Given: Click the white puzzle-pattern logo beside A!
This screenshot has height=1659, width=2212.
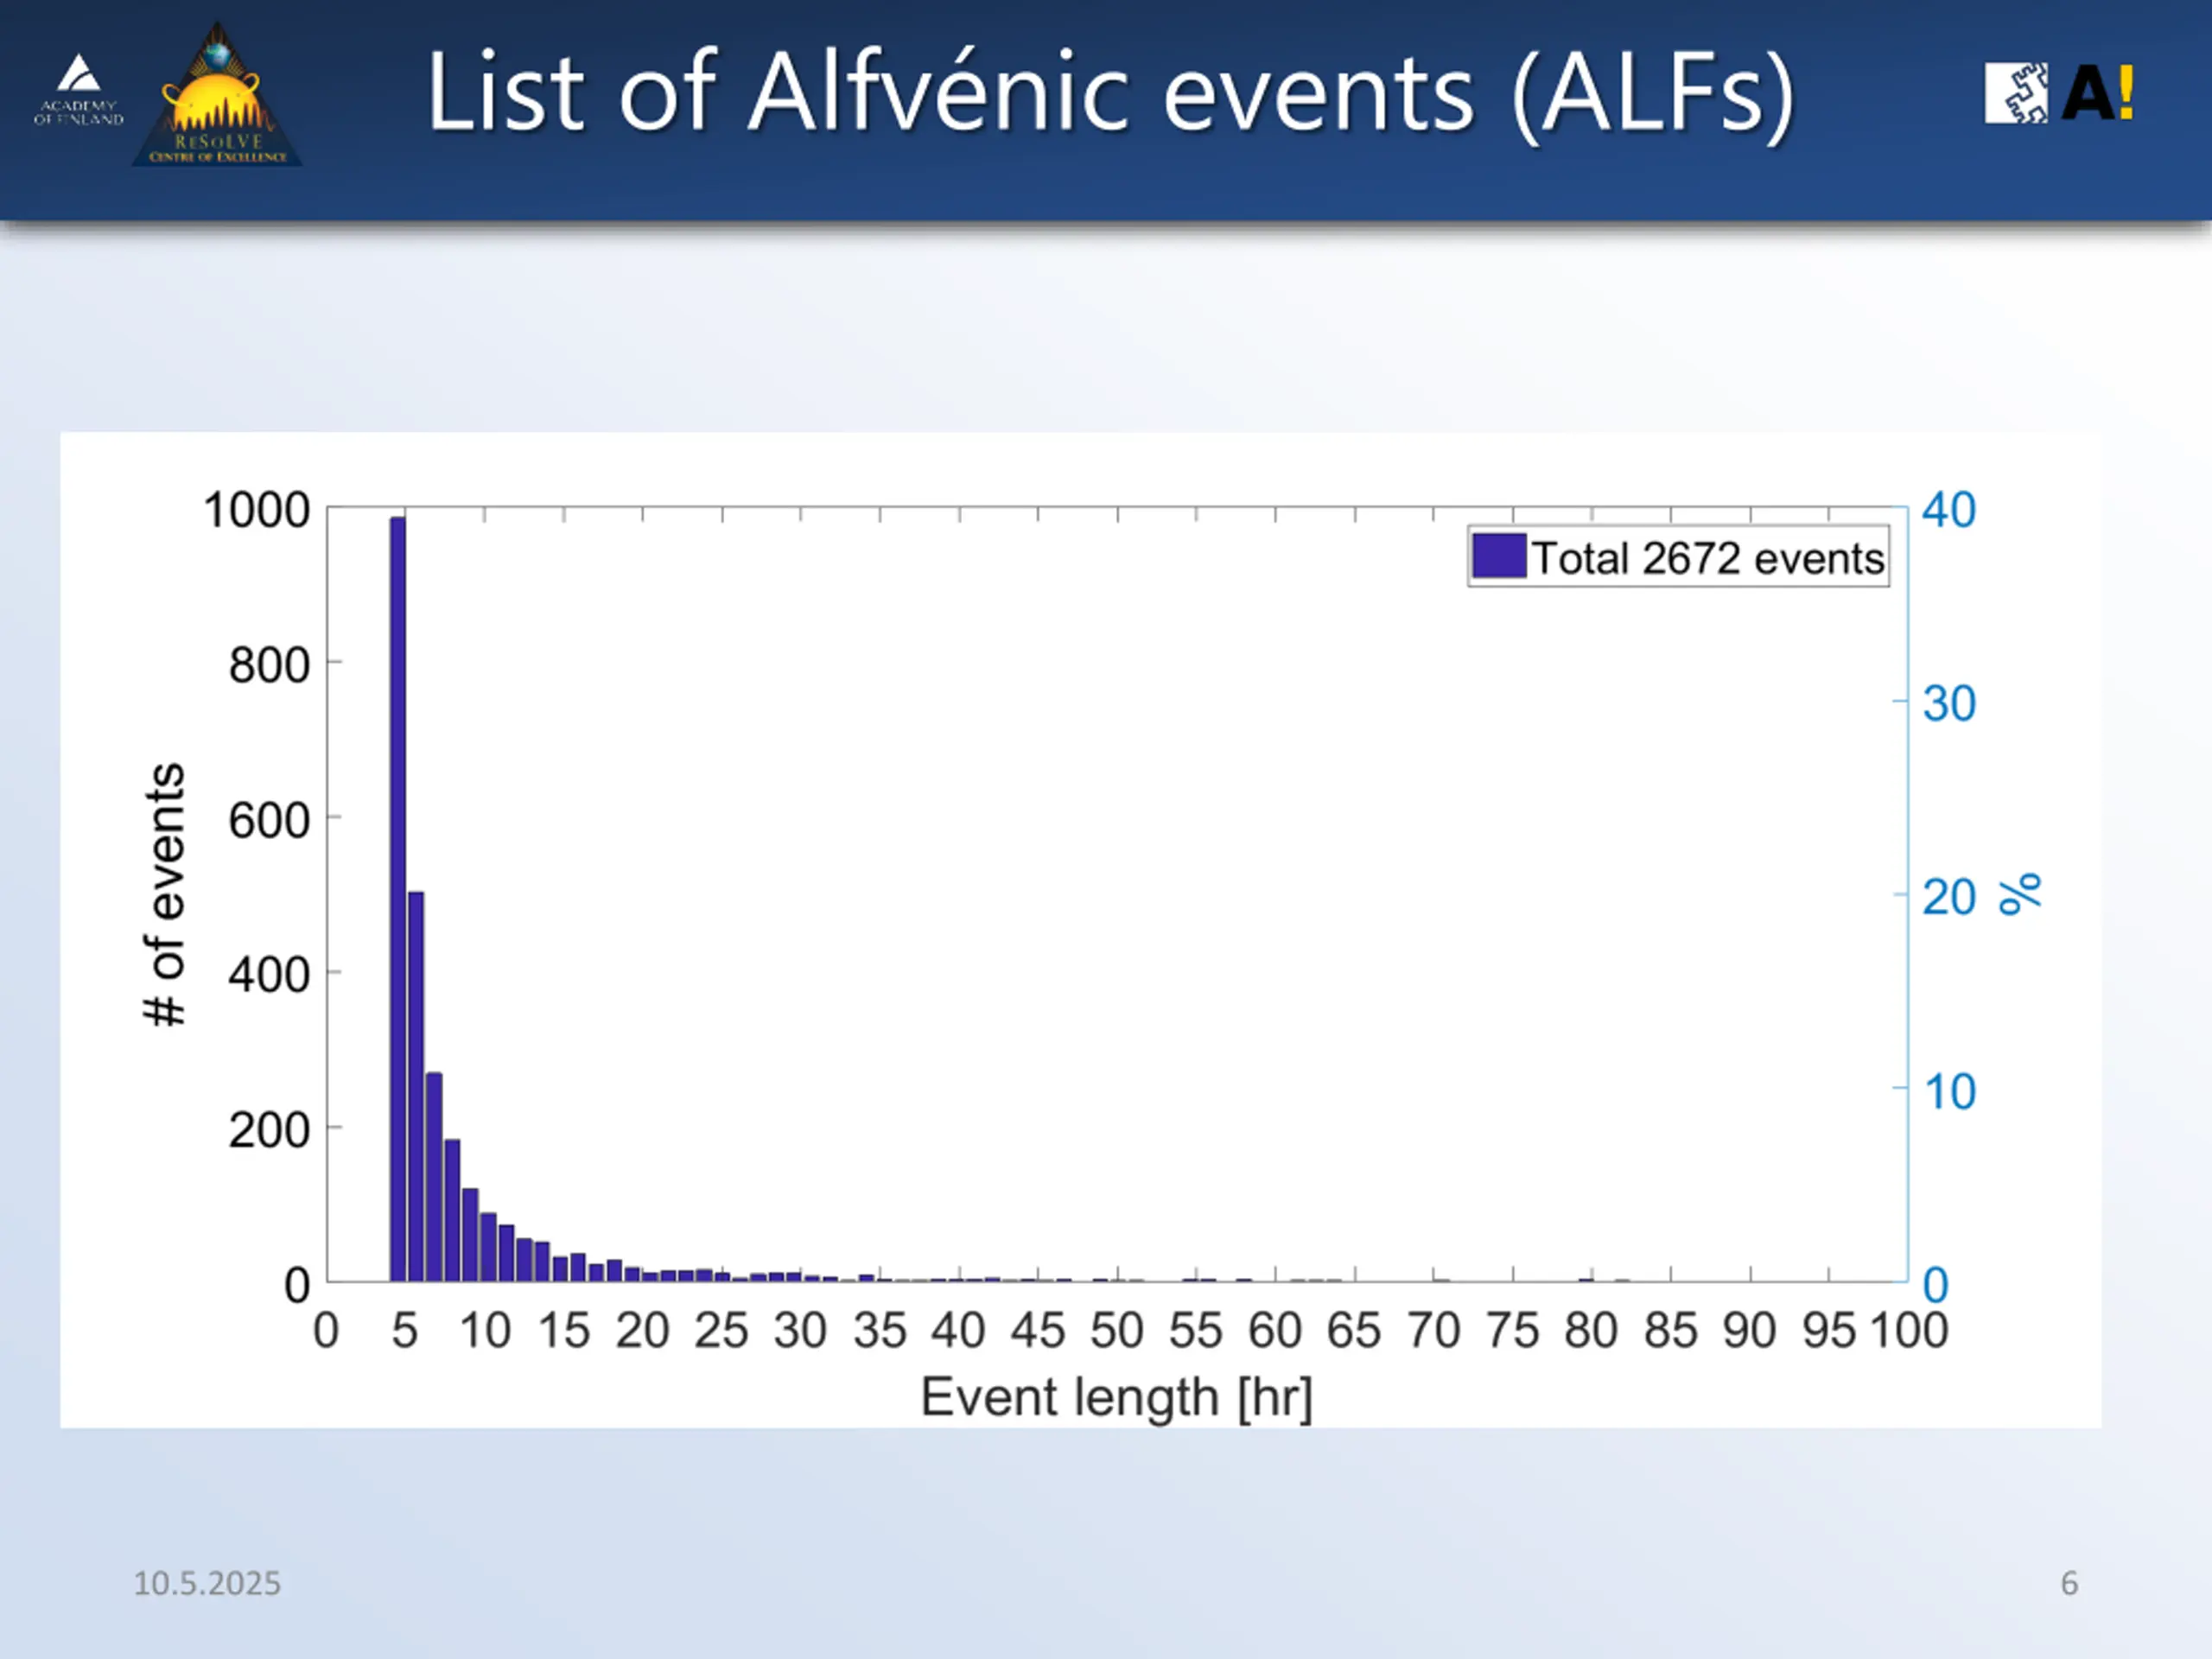Looking at the screenshot, I should click(2016, 93).
